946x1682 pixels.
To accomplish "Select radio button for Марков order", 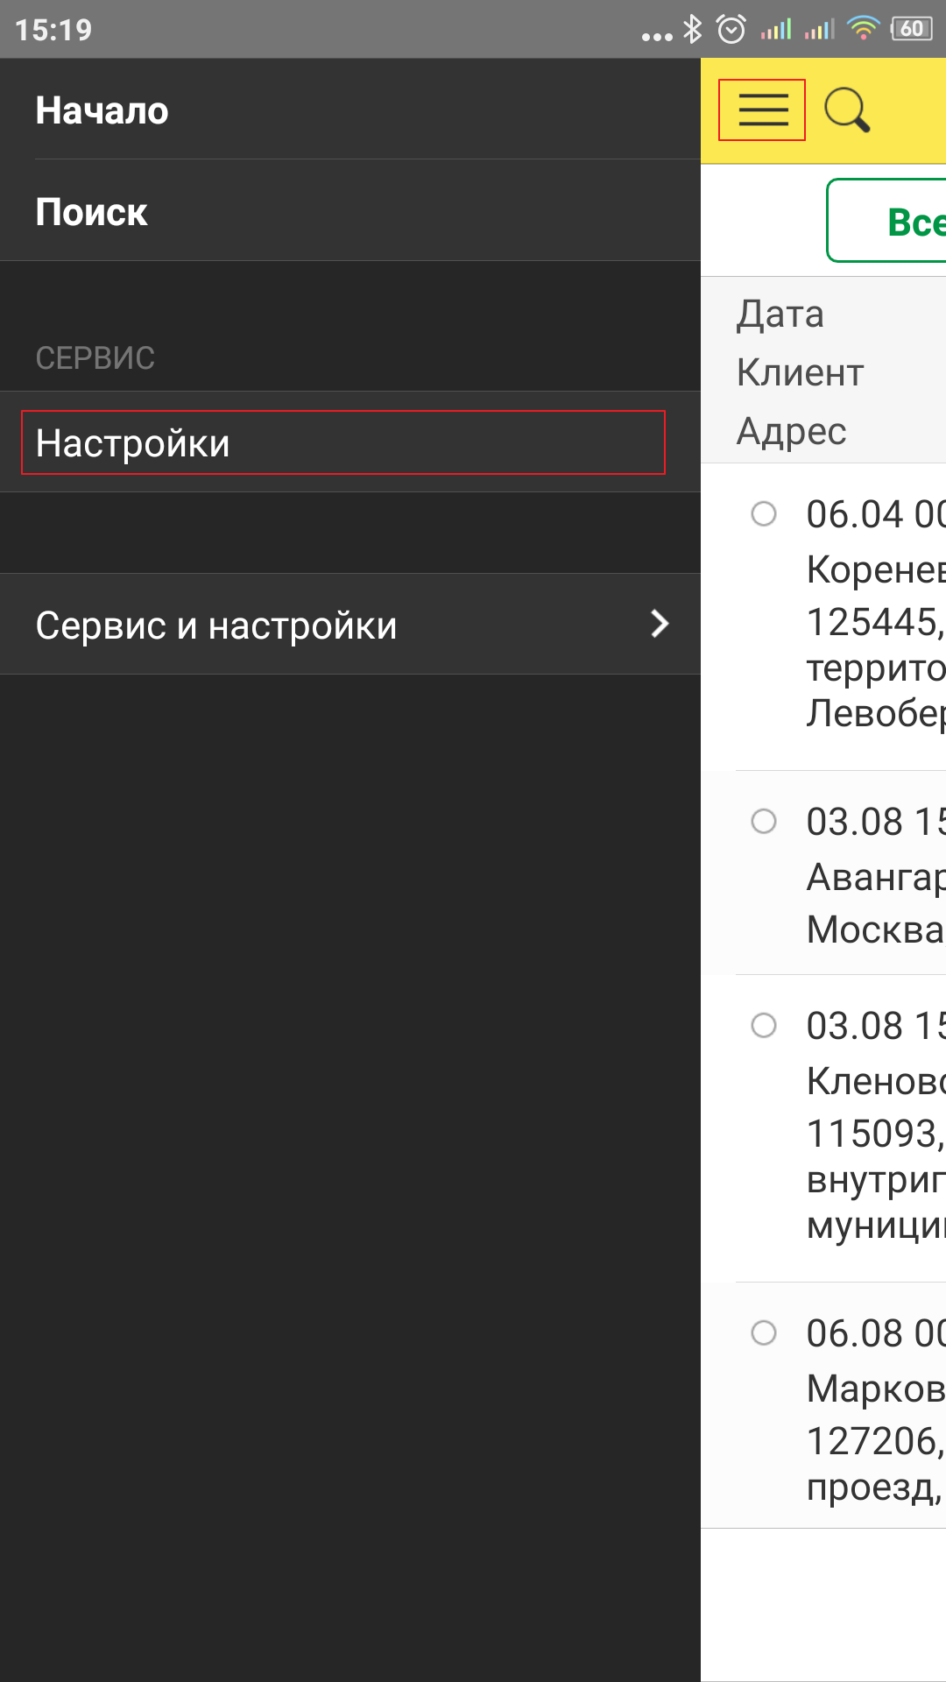I will pyautogui.click(x=764, y=1332).
